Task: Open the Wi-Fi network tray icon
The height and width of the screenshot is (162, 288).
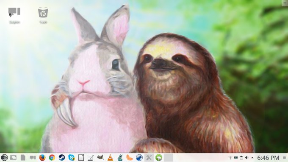Action: click(230, 158)
